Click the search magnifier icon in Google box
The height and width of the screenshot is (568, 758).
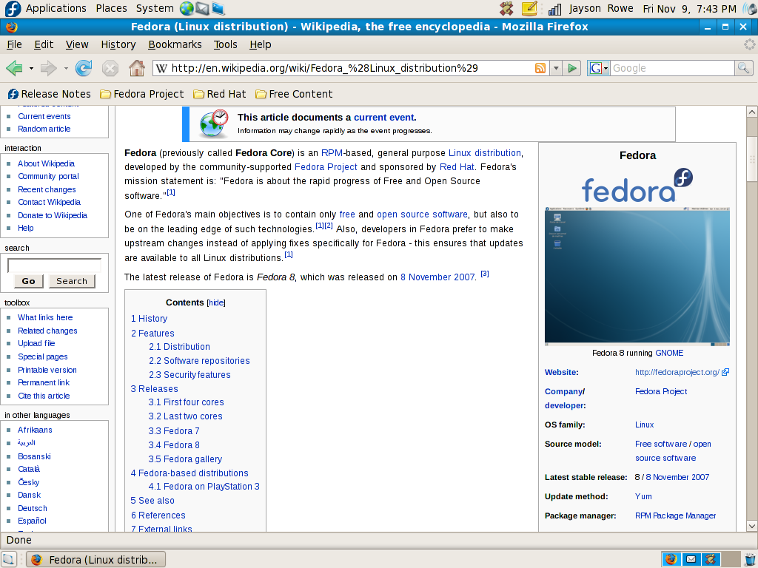point(743,68)
